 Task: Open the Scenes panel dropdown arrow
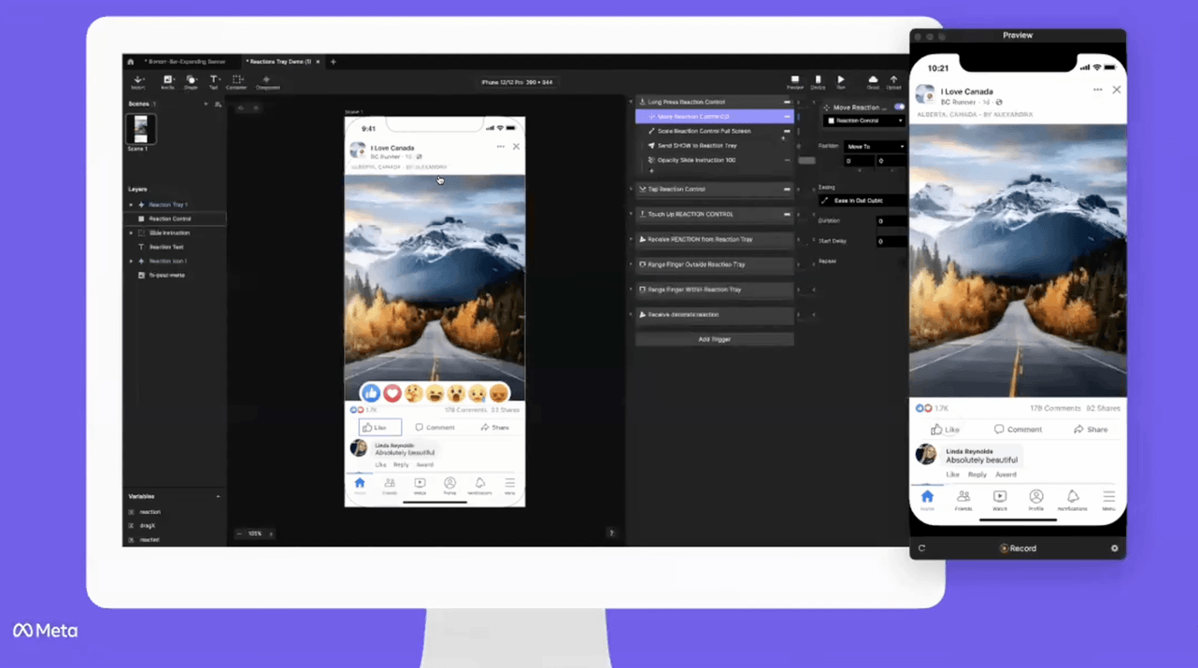point(206,104)
